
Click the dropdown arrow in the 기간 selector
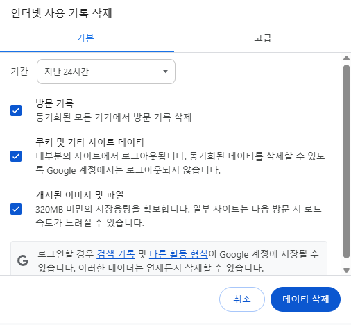pyautogui.click(x=165, y=72)
